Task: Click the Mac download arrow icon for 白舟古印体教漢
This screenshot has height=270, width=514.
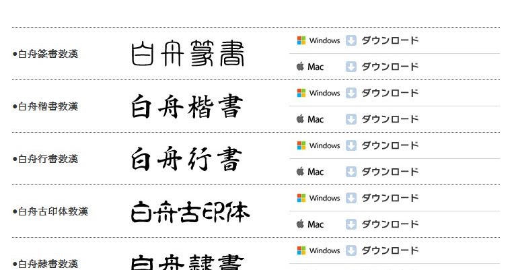Action: (x=351, y=224)
